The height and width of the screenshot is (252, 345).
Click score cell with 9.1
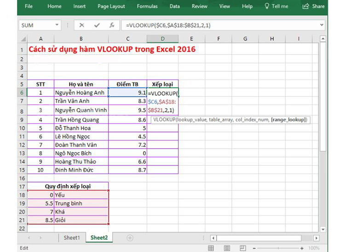tap(127, 92)
